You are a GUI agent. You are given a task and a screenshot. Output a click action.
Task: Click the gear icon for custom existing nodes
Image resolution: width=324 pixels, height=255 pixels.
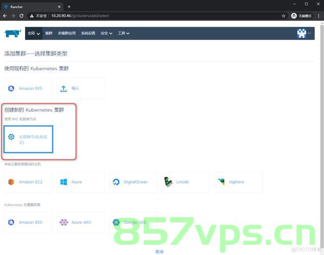point(11,137)
